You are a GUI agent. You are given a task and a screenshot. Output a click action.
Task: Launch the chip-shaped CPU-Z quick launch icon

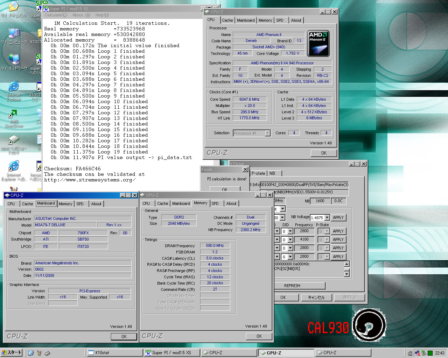tap(47, 353)
